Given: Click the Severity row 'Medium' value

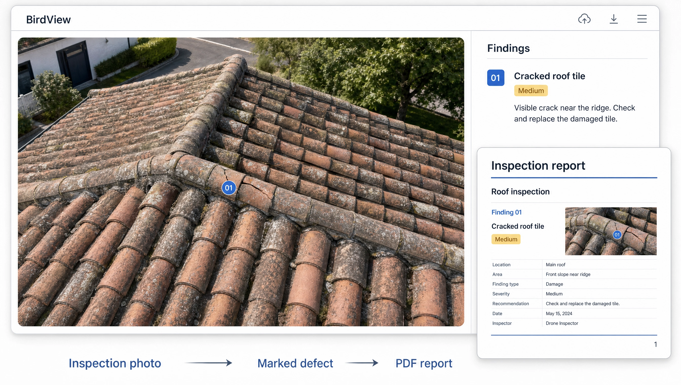Looking at the screenshot, I should tap(554, 294).
